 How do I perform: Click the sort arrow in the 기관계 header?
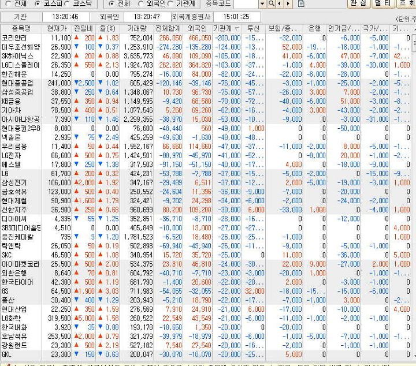coord(237,28)
